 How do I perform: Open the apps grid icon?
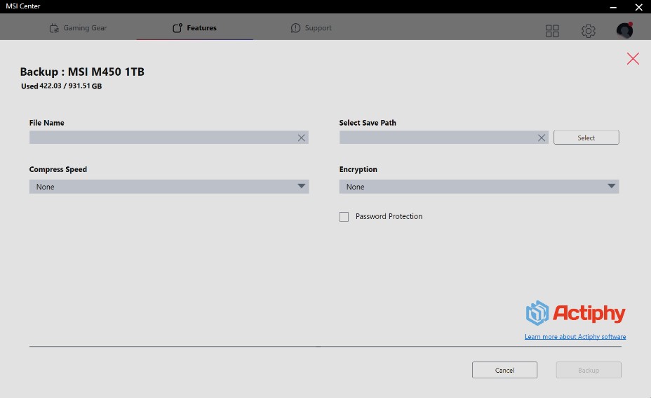(x=552, y=31)
